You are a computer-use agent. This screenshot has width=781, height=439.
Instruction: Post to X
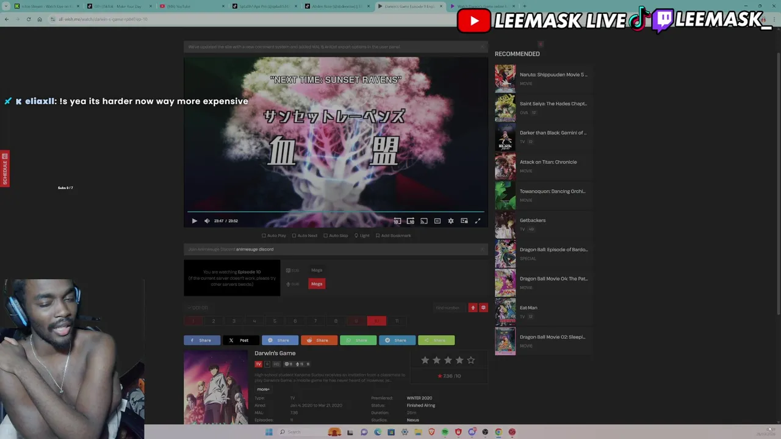241,340
